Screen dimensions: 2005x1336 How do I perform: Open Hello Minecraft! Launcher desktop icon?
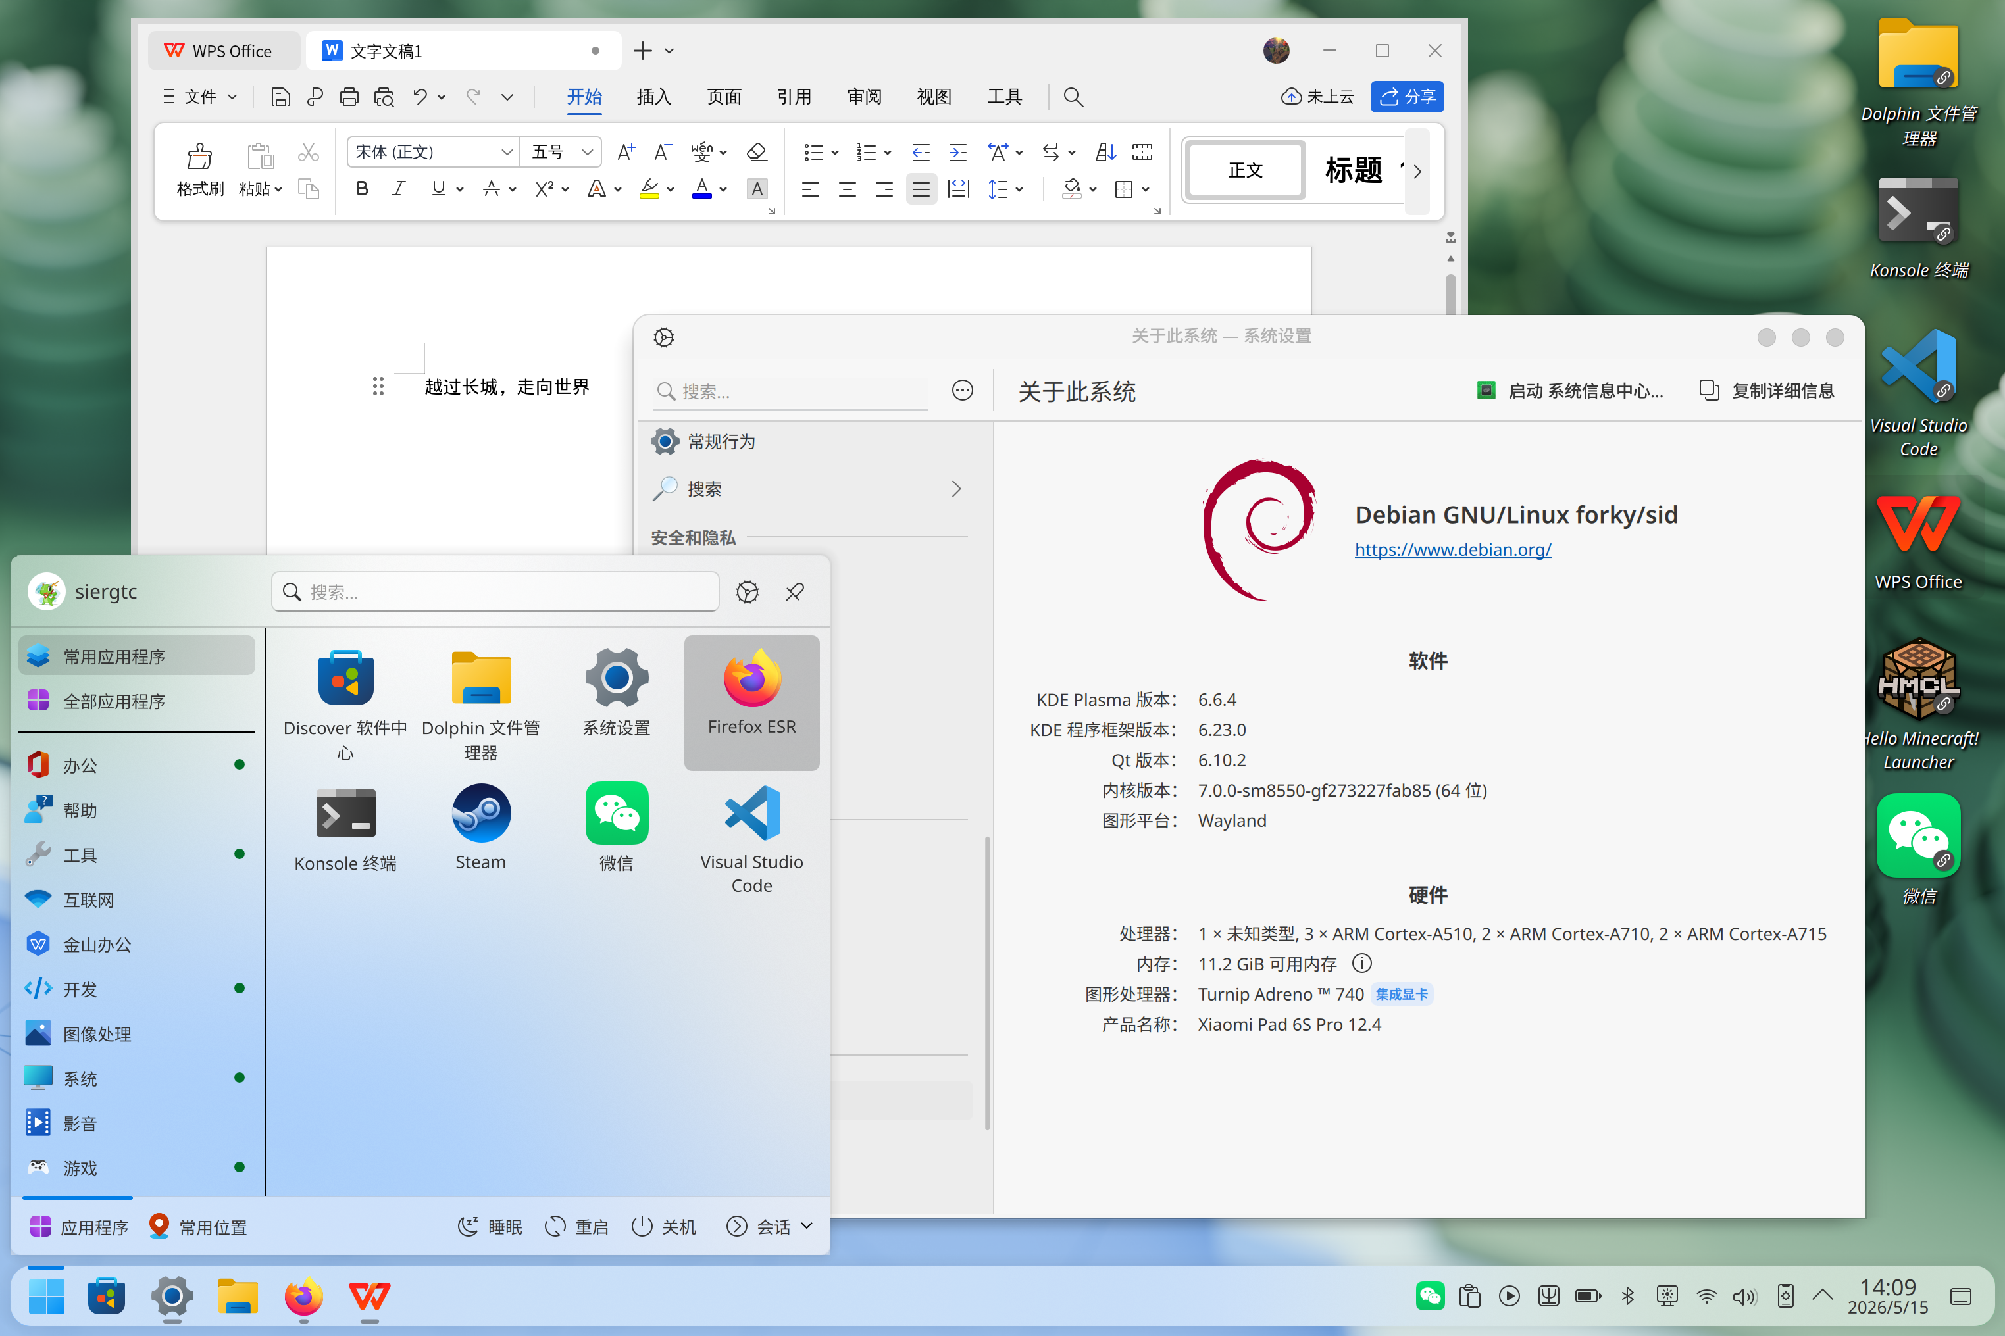pyautogui.click(x=1919, y=705)
